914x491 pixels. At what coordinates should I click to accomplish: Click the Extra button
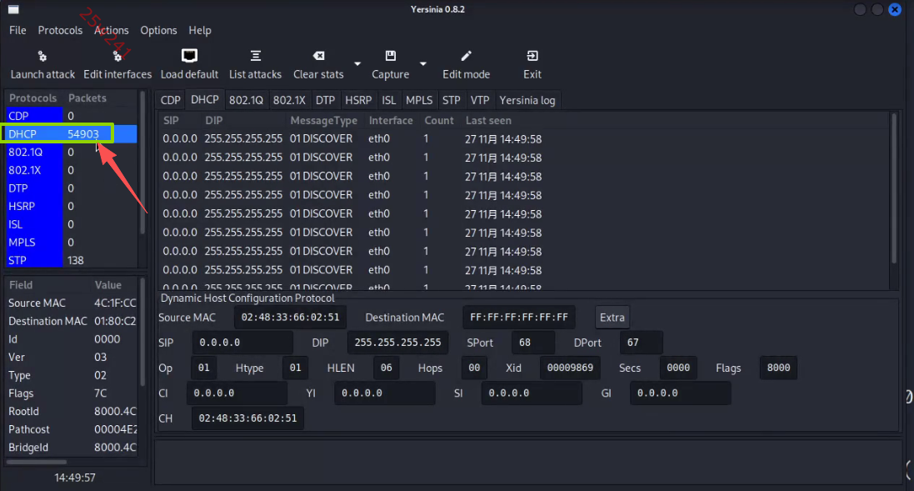(x=612, y=318)
